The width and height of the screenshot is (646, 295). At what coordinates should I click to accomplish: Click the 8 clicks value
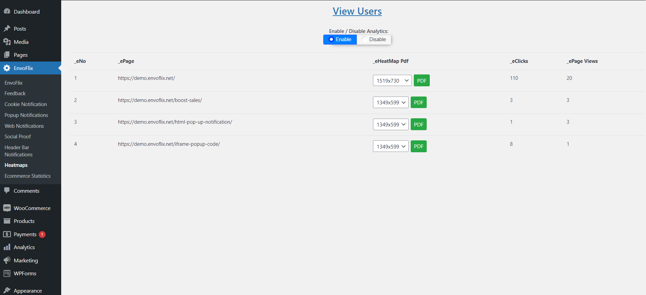click(x=511, y=144)
